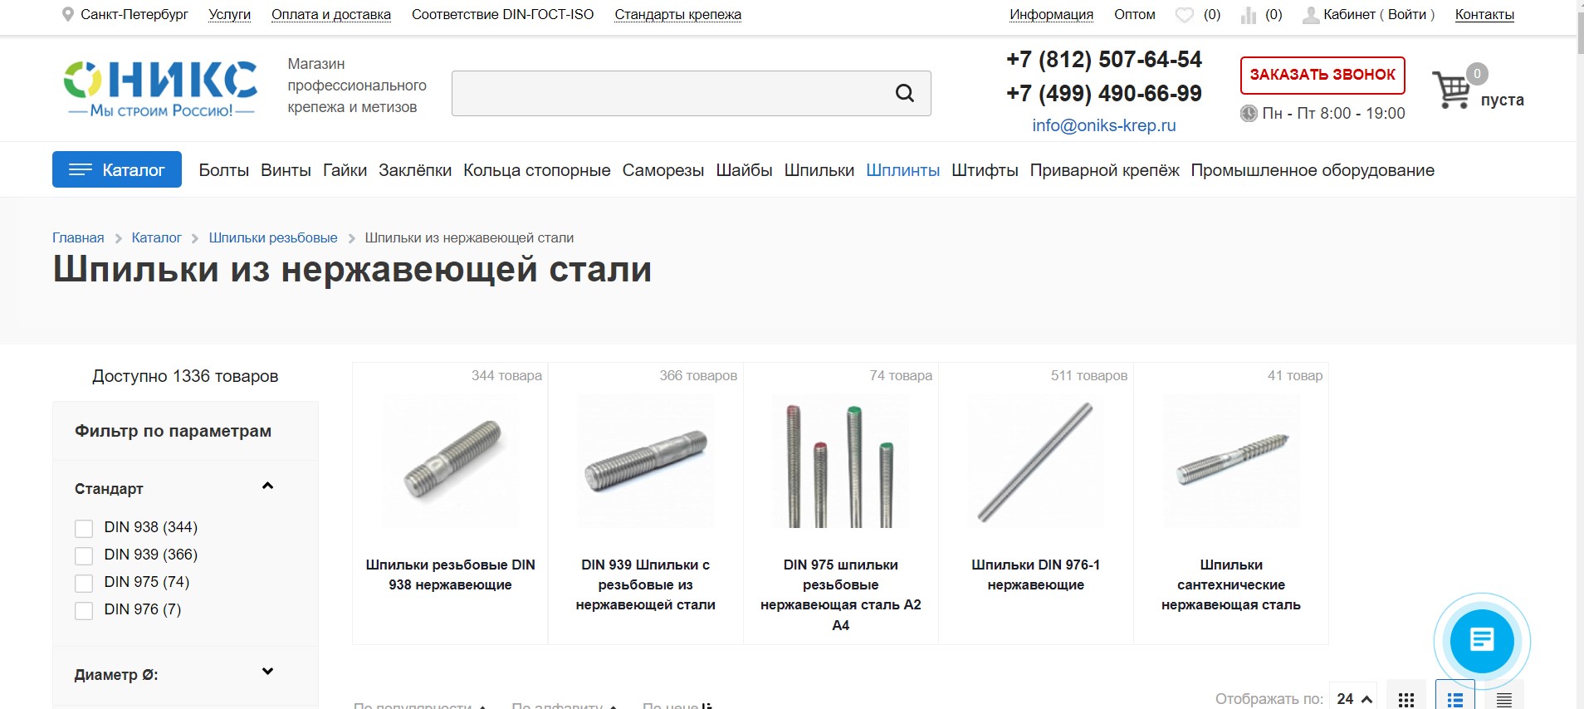Open the Шплинты menu item

click(902, 170)
